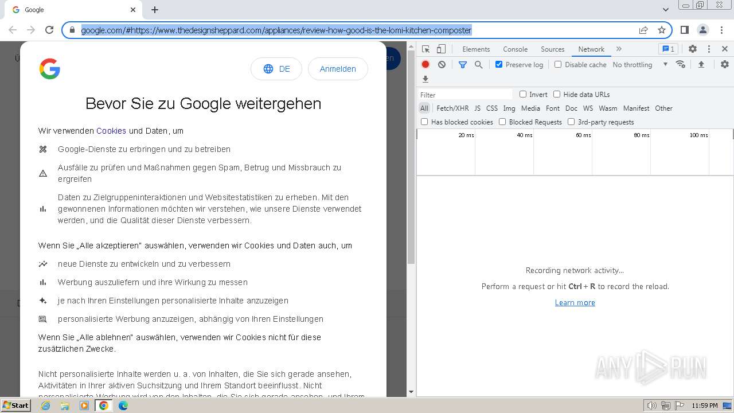Filter requests by JS
The image size is (734, 413).
coord(478,108)
